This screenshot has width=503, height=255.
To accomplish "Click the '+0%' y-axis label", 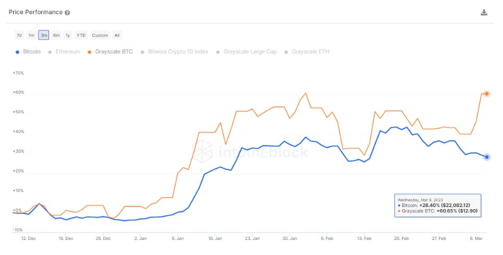I will (17, 210).
